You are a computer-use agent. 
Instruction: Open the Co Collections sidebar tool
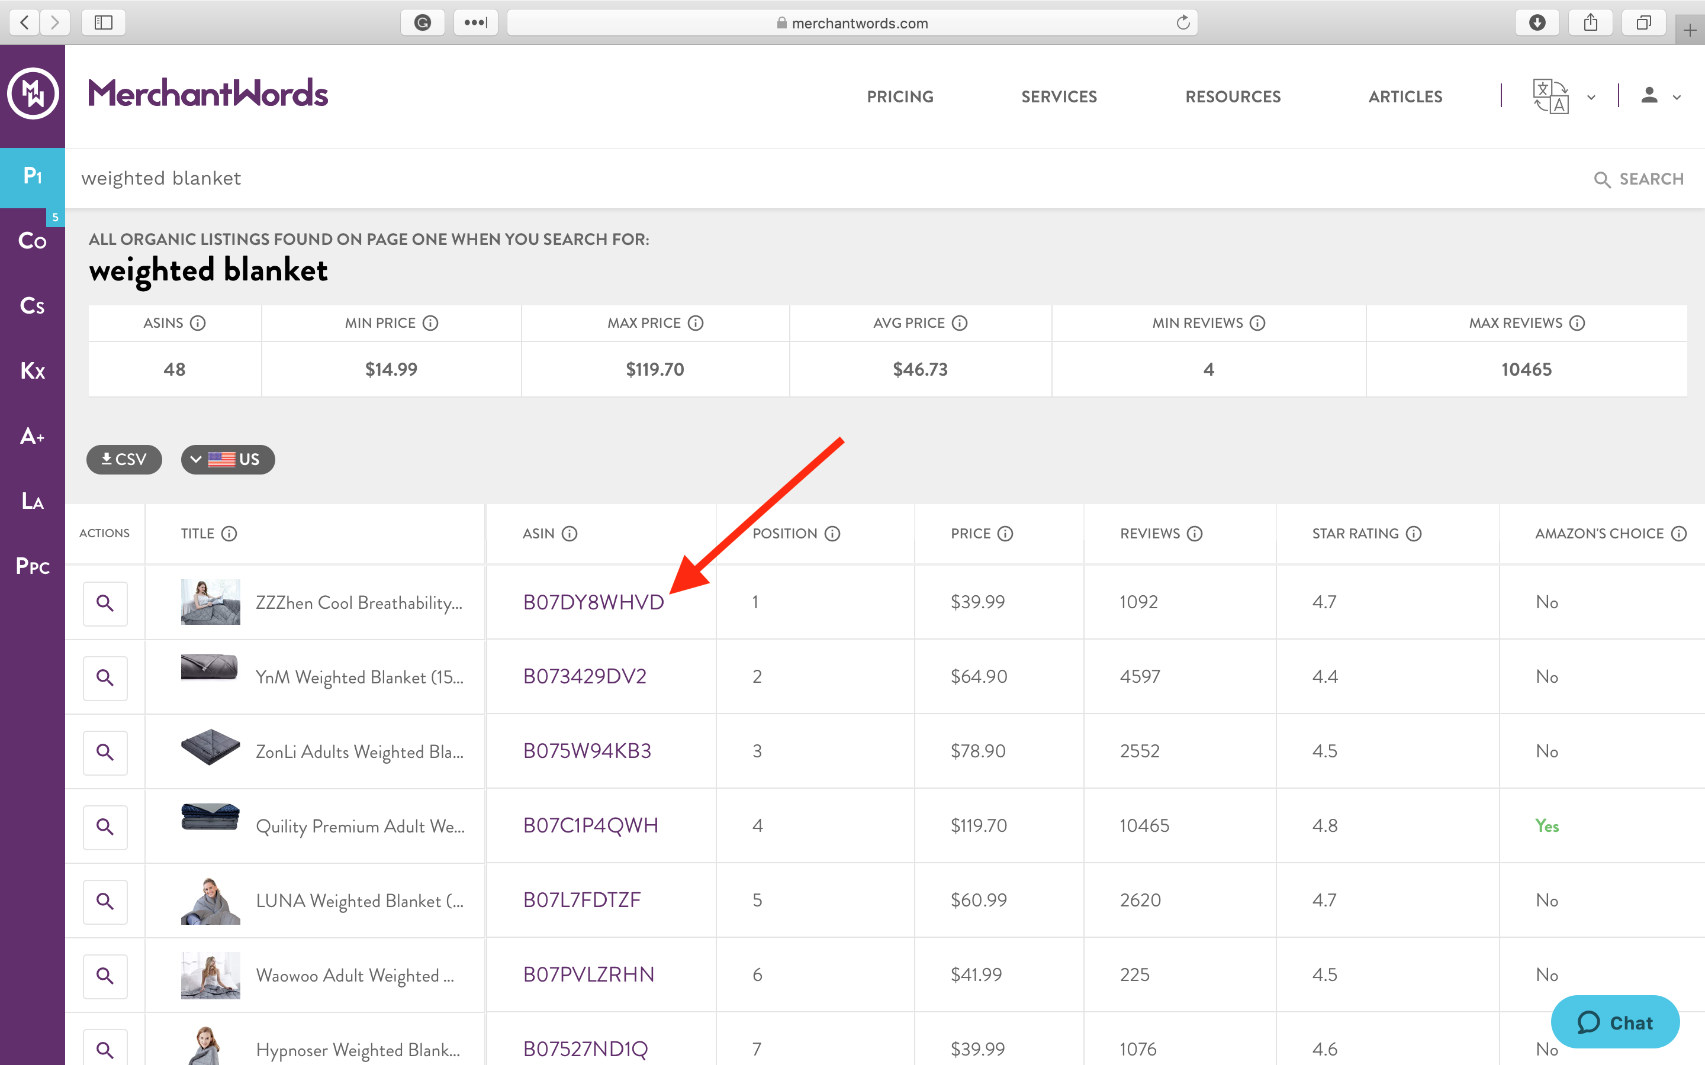[33, 241]
